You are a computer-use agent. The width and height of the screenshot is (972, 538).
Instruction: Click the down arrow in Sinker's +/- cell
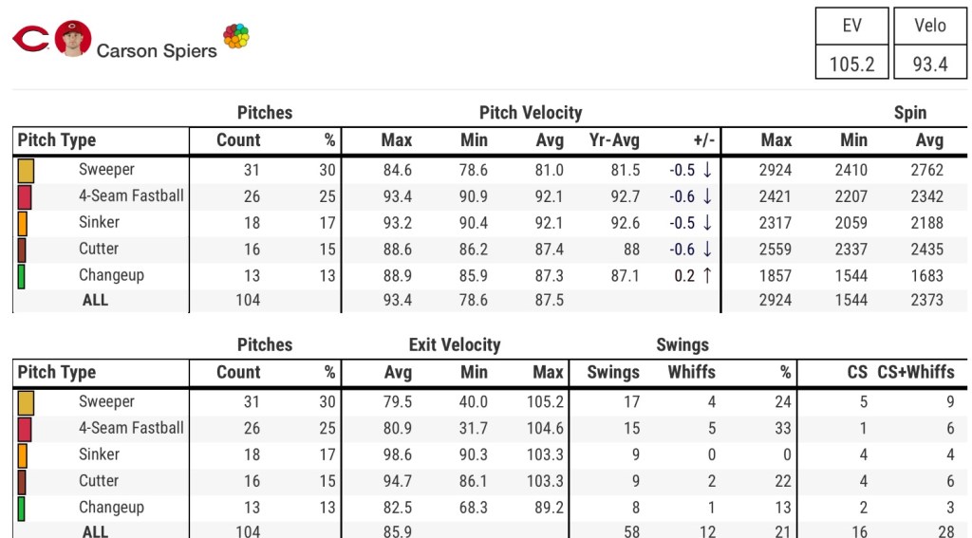click(x=707, y=224)
